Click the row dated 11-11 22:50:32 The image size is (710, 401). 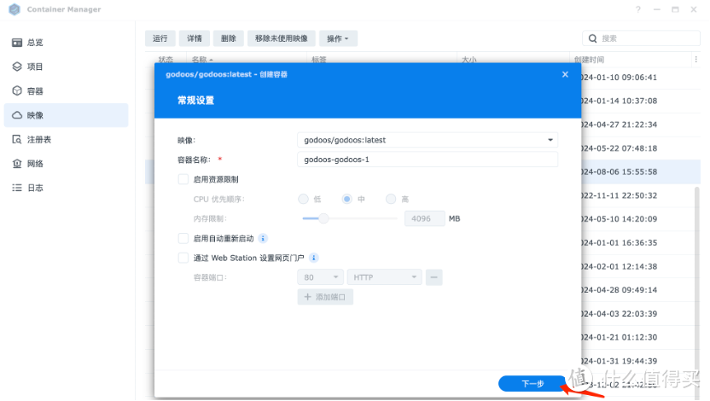click(641, 195)
